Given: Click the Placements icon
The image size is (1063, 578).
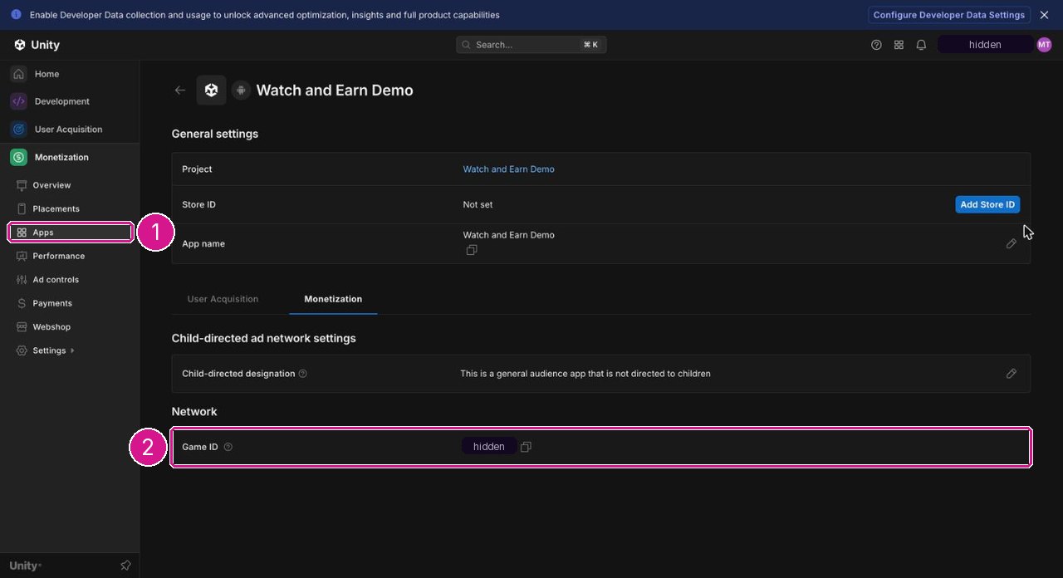Looking at the screenshot, I should click(22, 208).
